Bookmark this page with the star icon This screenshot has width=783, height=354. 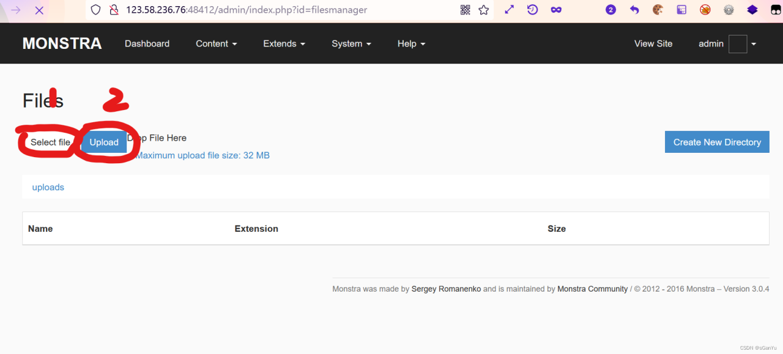tap(484, 10)
